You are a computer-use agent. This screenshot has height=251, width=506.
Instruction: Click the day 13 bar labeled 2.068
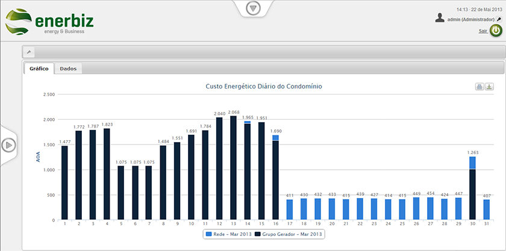point(233,168)
